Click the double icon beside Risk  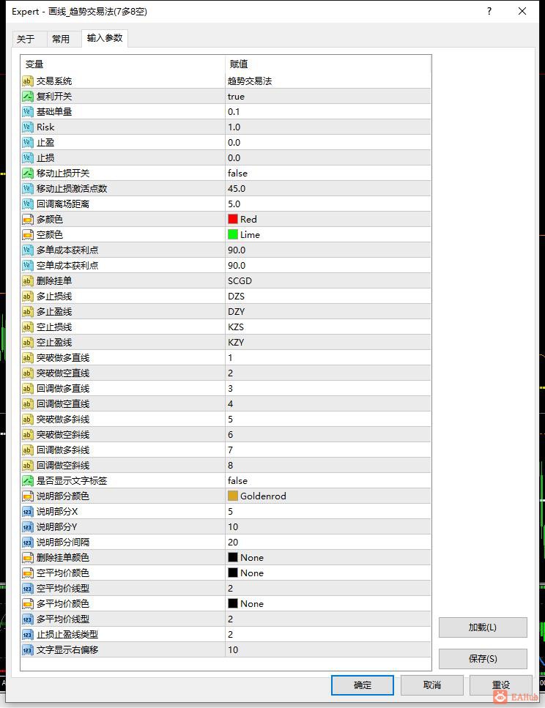click(x=28, y=127)
